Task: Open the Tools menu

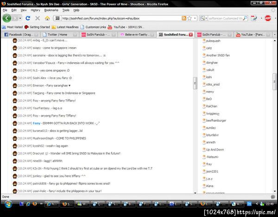Action: tap(66, 10)
